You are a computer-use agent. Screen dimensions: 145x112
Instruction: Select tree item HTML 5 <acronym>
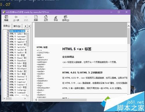point(18,36)
